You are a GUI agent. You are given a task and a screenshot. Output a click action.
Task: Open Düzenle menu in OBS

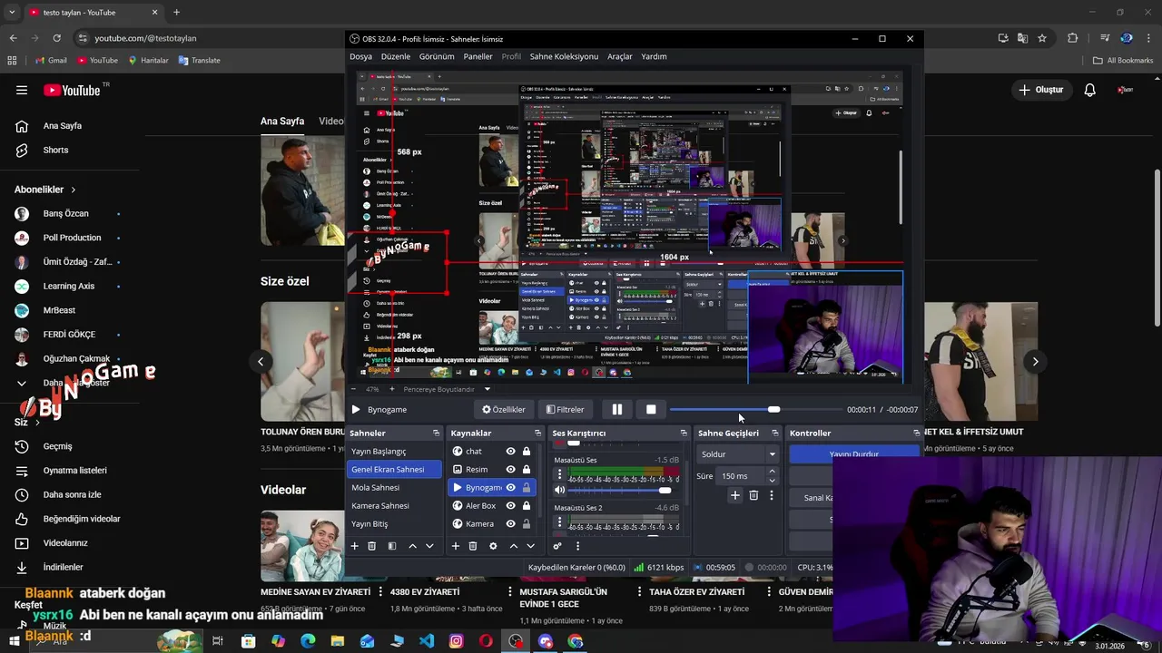pos(396,56)
